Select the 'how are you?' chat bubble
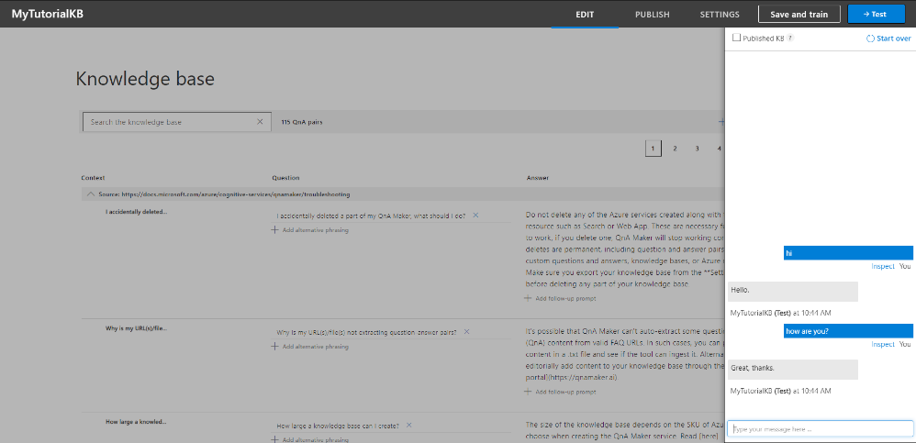This screenshot has width=916, height=443. point(848,331)
